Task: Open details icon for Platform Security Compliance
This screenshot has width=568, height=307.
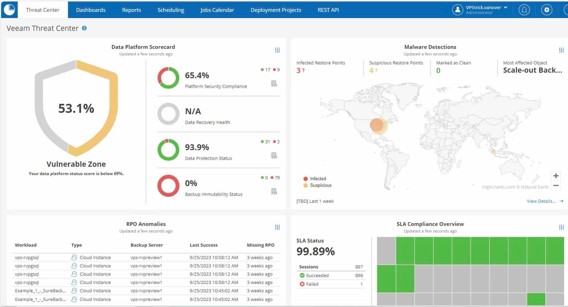Action: (x=274, y=83)
